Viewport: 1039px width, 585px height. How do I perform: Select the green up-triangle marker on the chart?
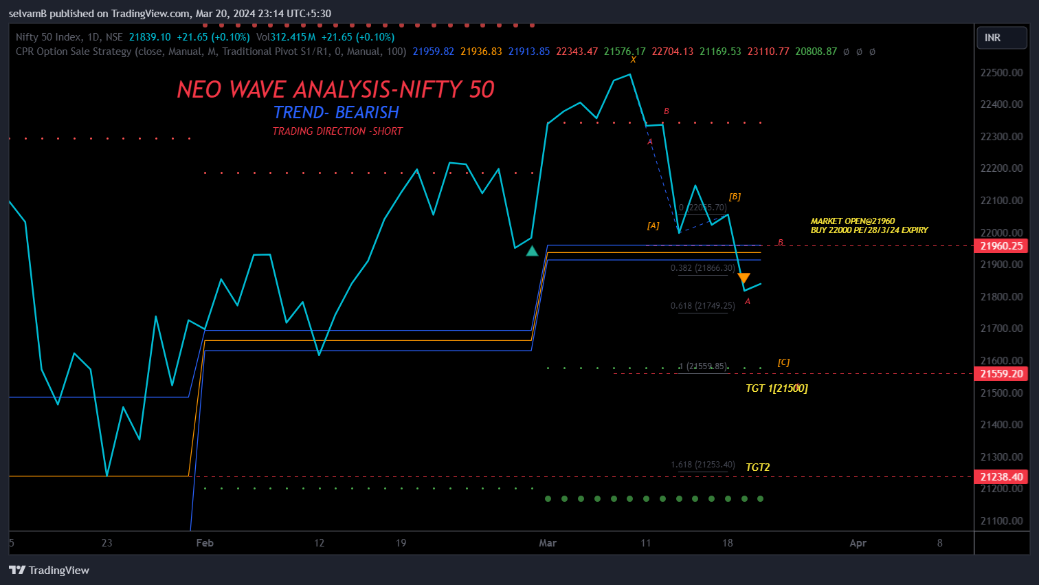[532, 251]
